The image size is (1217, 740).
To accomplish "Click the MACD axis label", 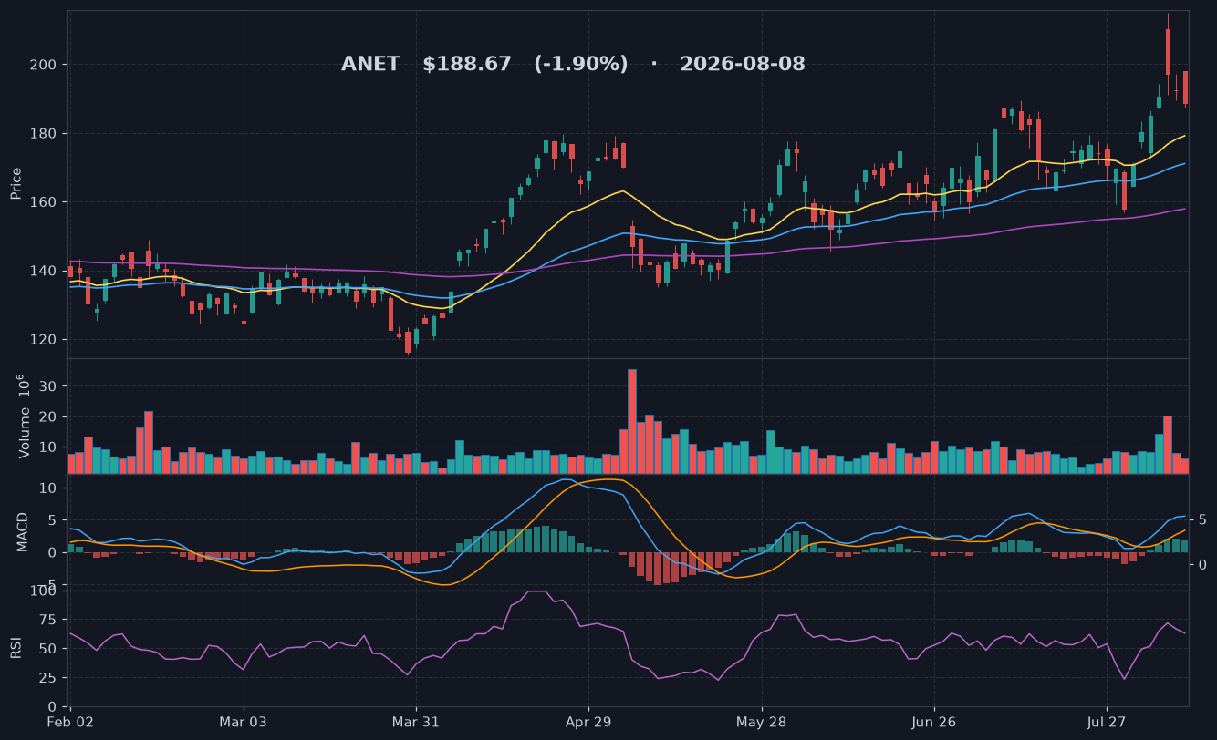I will point(23,532).
